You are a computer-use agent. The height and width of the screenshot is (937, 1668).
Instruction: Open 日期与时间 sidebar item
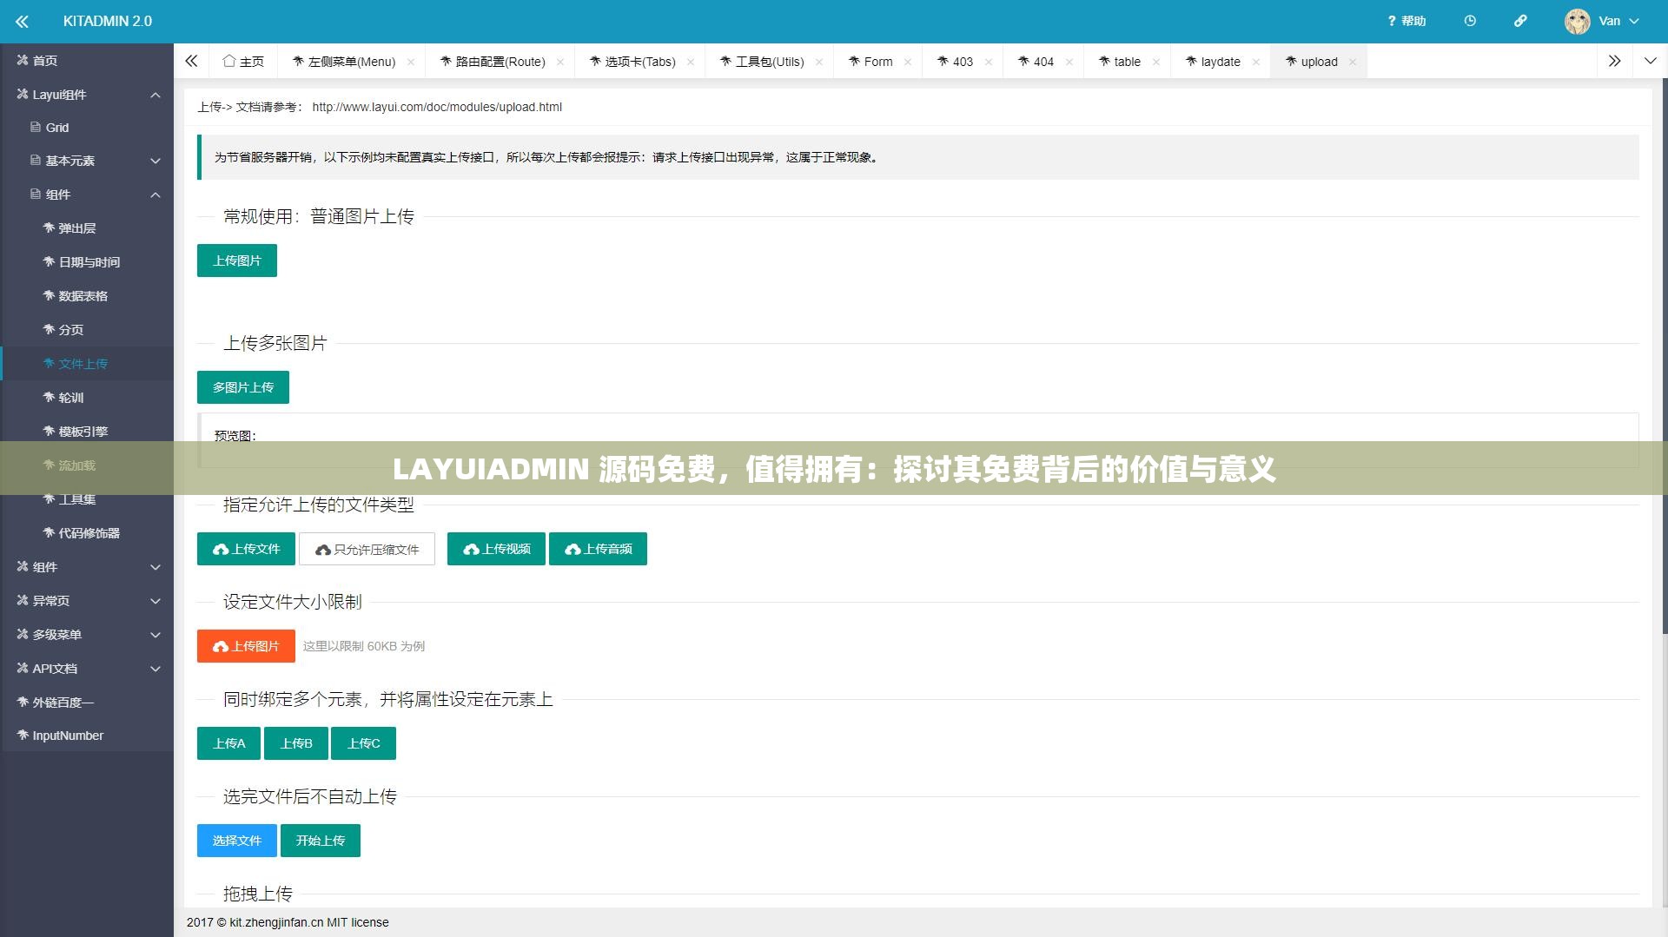coord(87,262)
